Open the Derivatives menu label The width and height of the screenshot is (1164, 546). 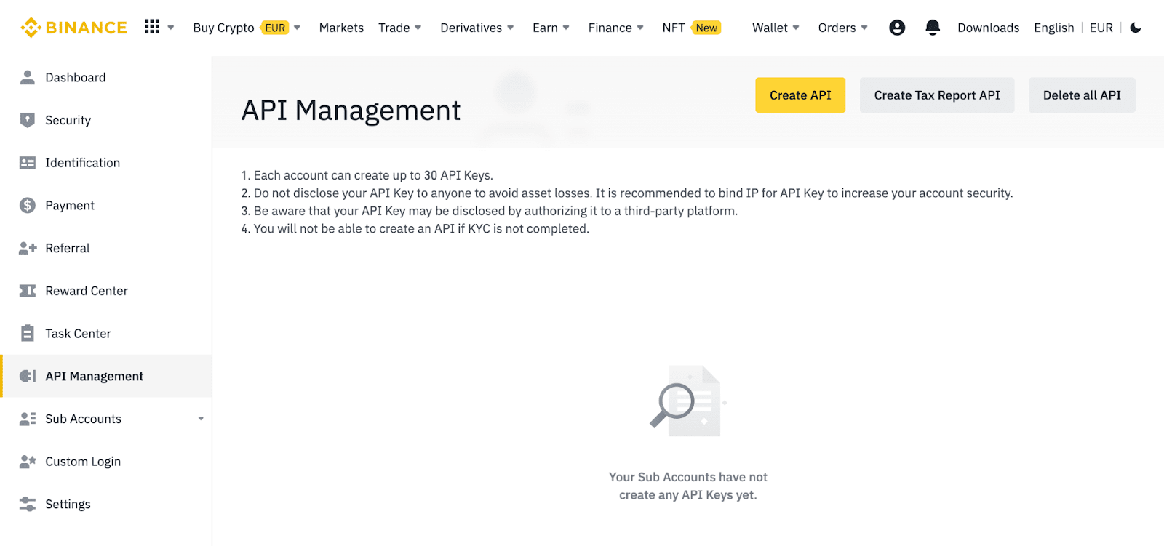click(x=471, y=28)
